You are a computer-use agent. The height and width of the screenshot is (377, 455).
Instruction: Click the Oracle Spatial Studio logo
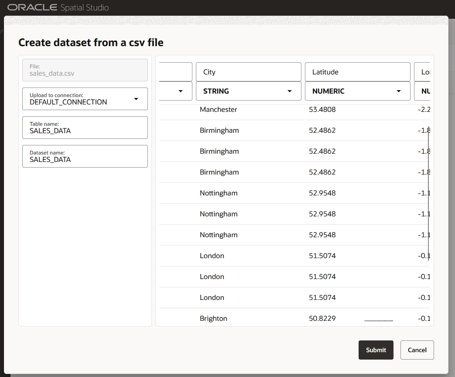58,7
